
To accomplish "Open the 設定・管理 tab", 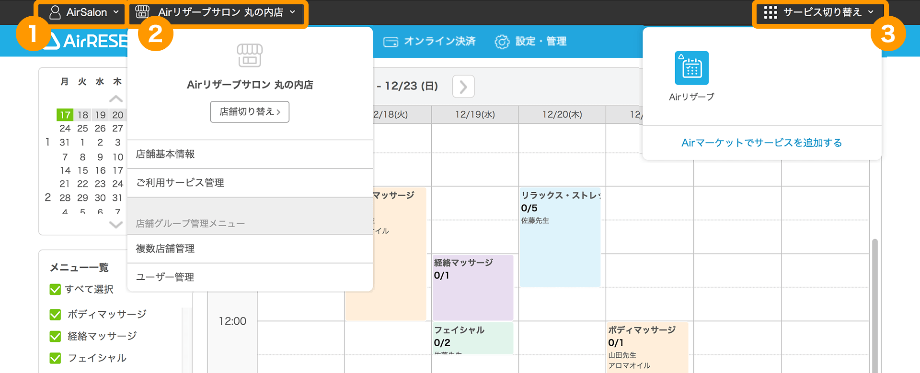I will click(530, 42).
